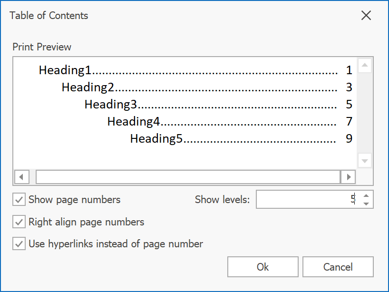Click the horizontal scrollbar thumb in the preview

(x=188, y=177)
